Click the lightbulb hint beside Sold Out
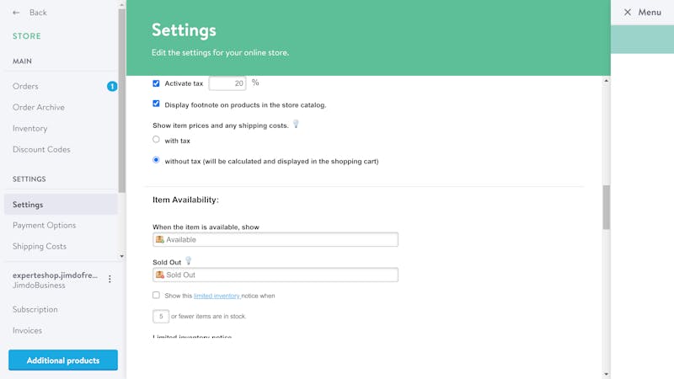The width and height of the screenshot is (674, 379). pos(189,261)
